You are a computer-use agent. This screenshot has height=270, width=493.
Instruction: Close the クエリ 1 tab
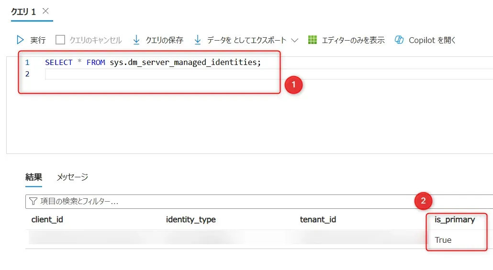[x=45, y=11]
